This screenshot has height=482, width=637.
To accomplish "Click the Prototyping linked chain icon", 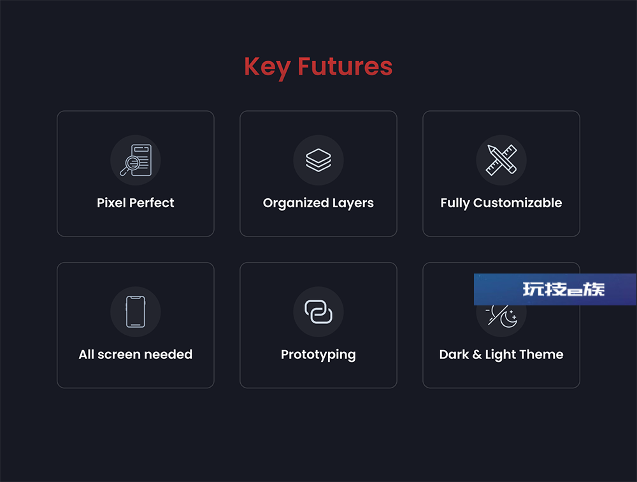I will pos(318,312).
